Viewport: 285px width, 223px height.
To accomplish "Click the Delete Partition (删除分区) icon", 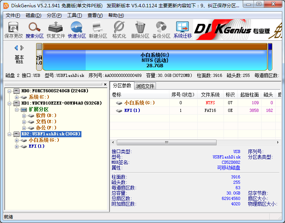I will (x=140, y=30).
